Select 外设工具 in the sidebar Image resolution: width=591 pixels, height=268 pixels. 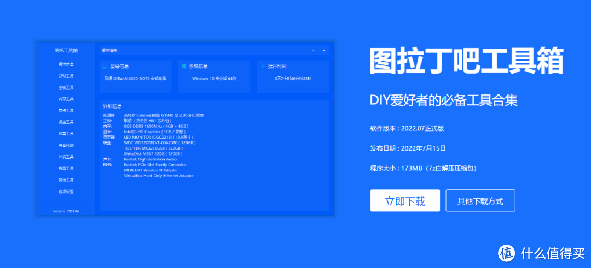[x=66, y=157]
